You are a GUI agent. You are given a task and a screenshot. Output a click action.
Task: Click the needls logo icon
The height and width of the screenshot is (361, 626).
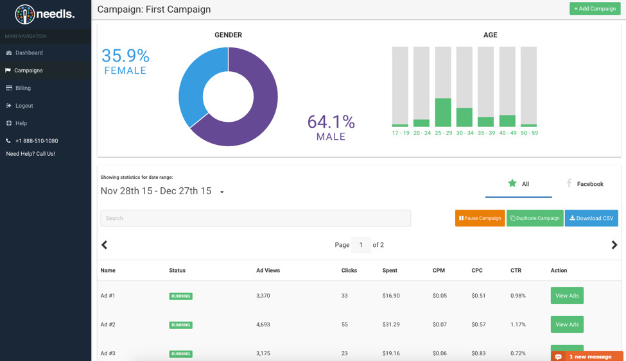[x=25, y=14]
